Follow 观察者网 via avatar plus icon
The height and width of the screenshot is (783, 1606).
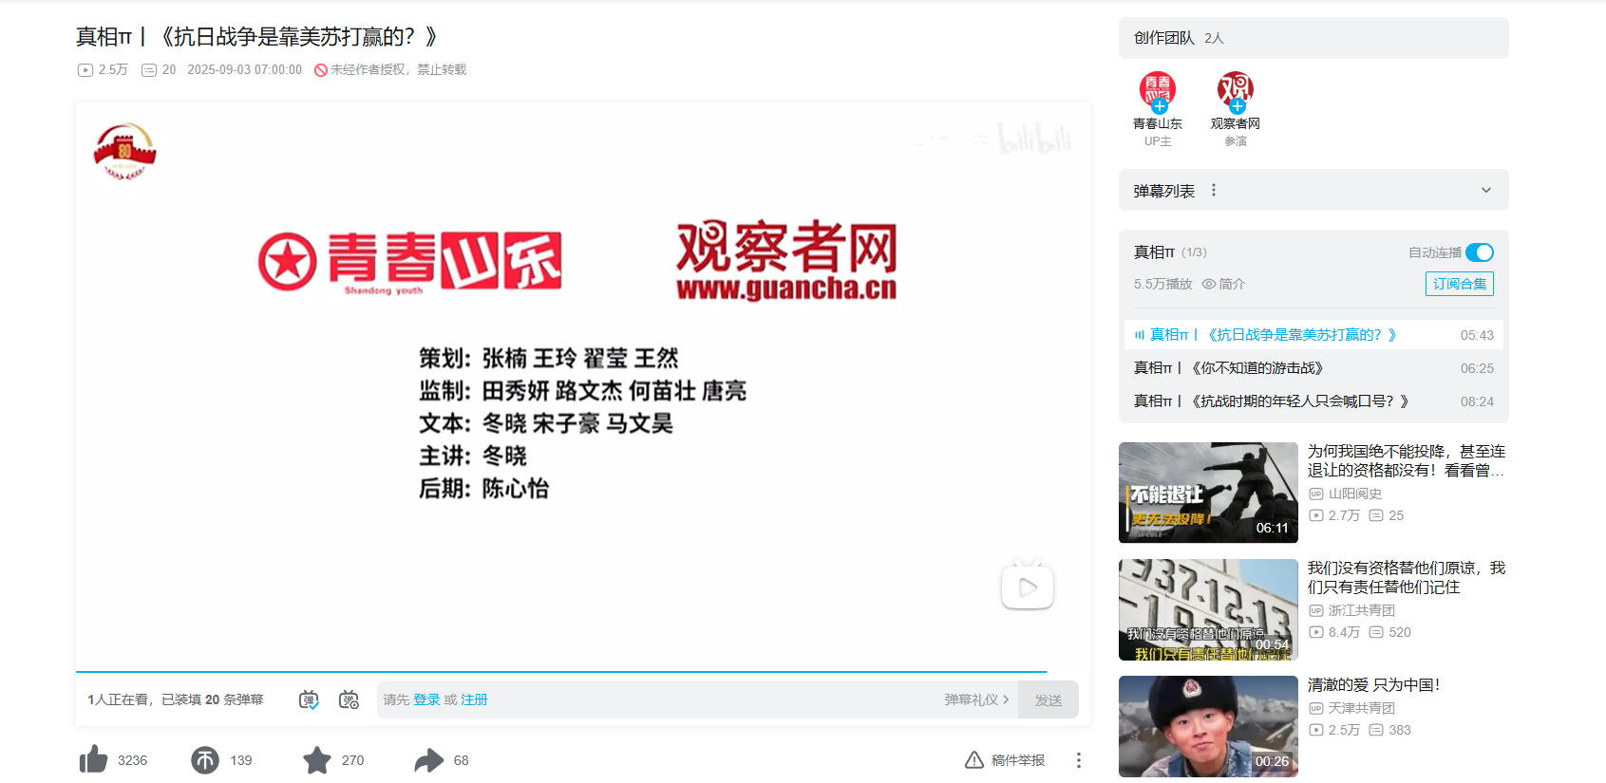coord(1238,106)
